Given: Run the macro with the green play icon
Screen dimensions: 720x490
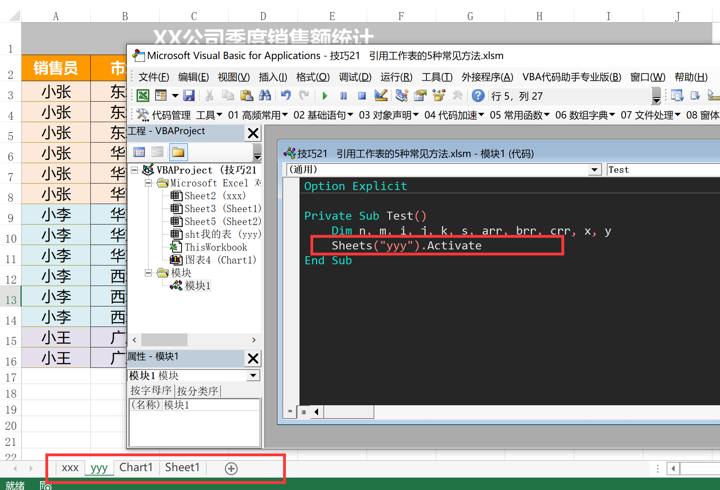Looking at the screenshot, I should click(325, 96).
